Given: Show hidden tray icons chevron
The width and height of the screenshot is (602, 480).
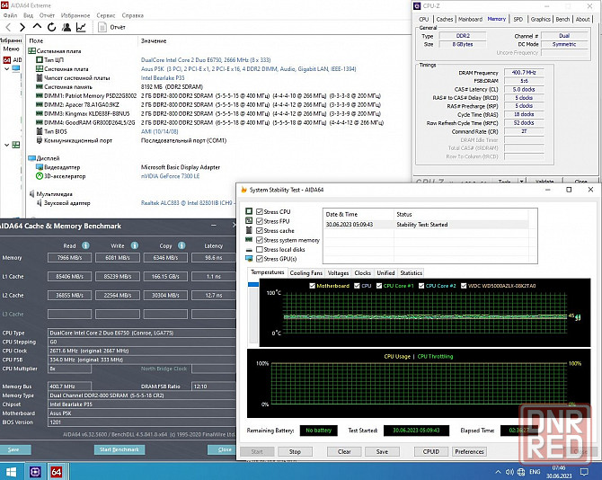Looking at the screenshot, I should (498, 472).
